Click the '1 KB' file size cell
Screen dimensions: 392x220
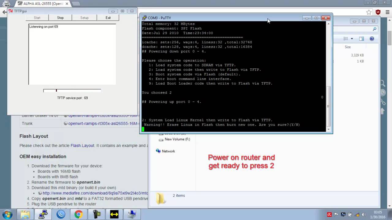pyautogui.click(x=360, y=61)
